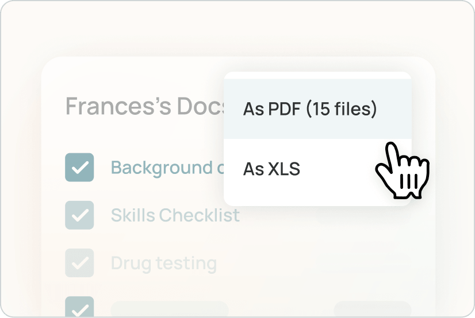Click the Frances's Docs heading

pos(144,106)
